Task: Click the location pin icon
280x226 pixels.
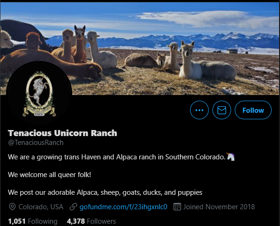Action: point(12,207)
